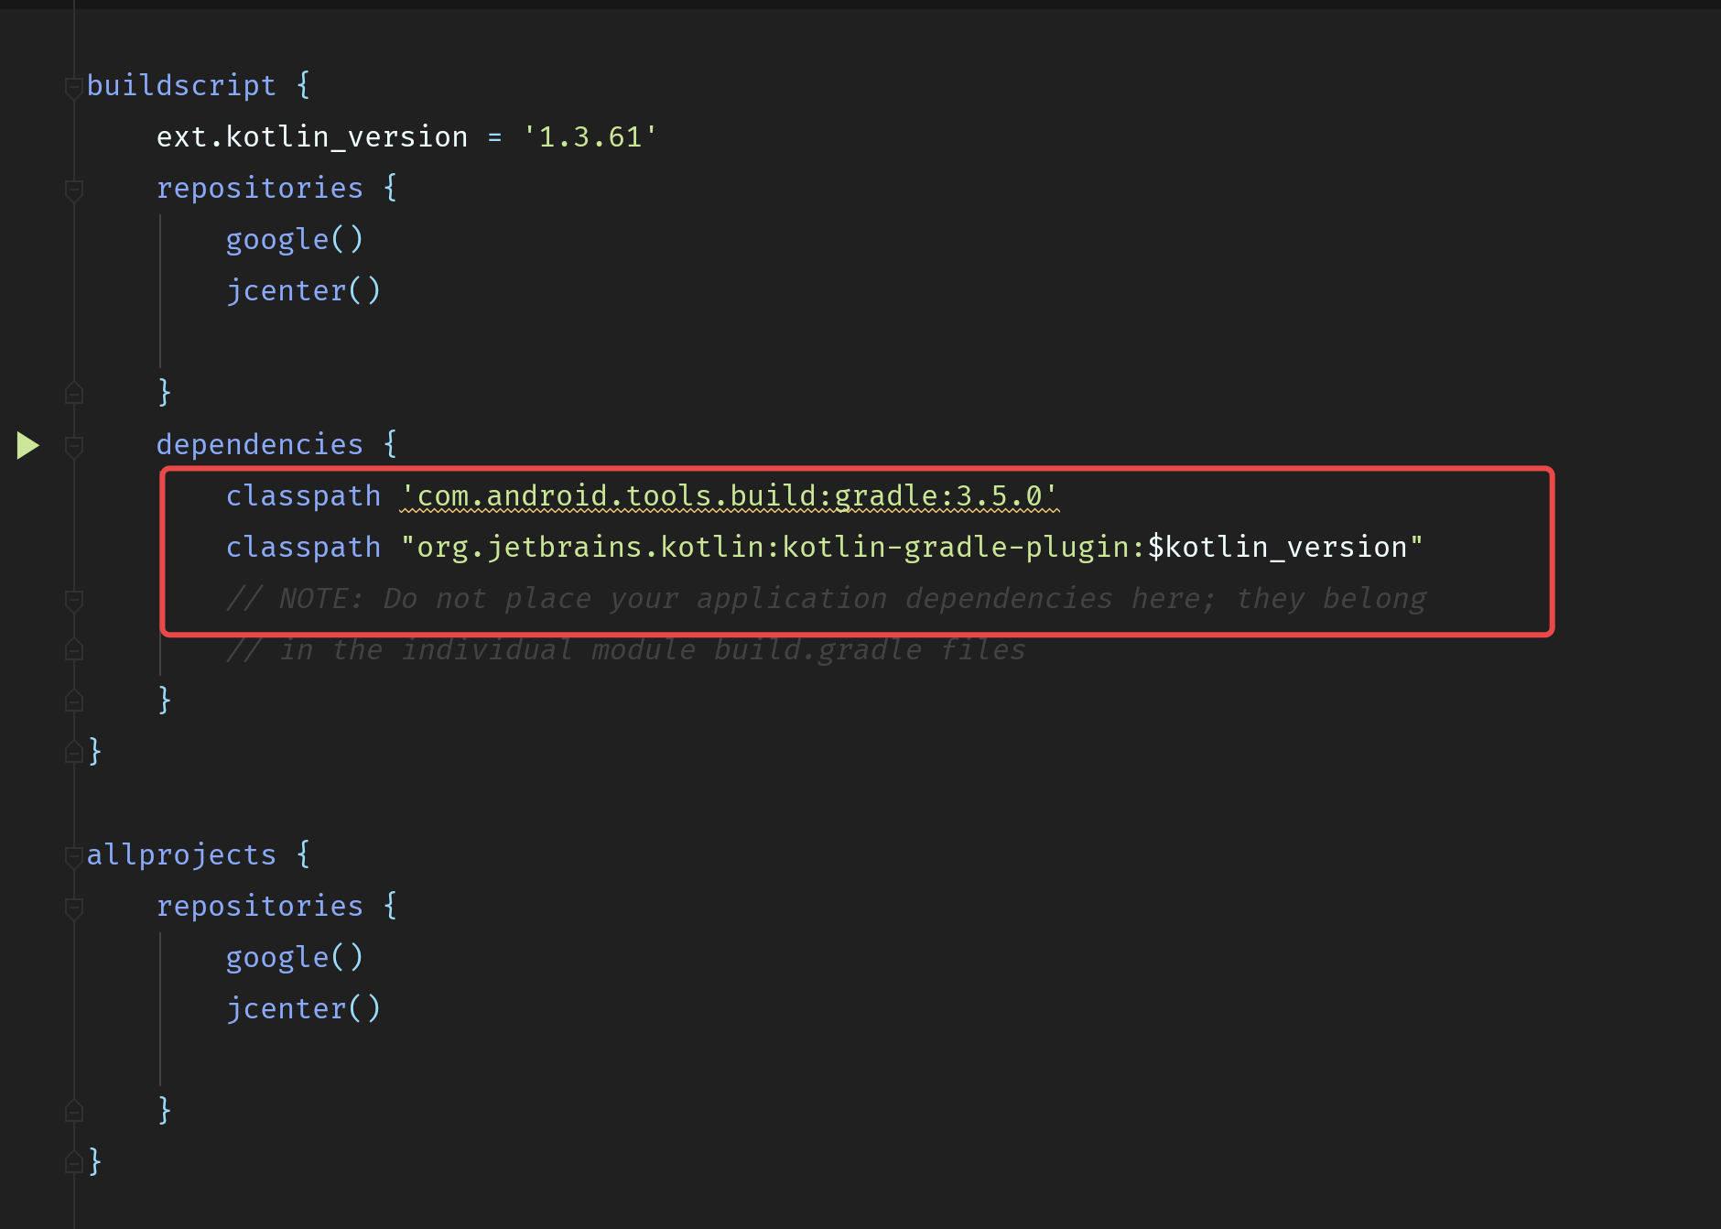The height and width of the screenshot is (1229, 1721).
Task: Click fold marker at NOTE comment line
Action: click(x=74, y=601)
